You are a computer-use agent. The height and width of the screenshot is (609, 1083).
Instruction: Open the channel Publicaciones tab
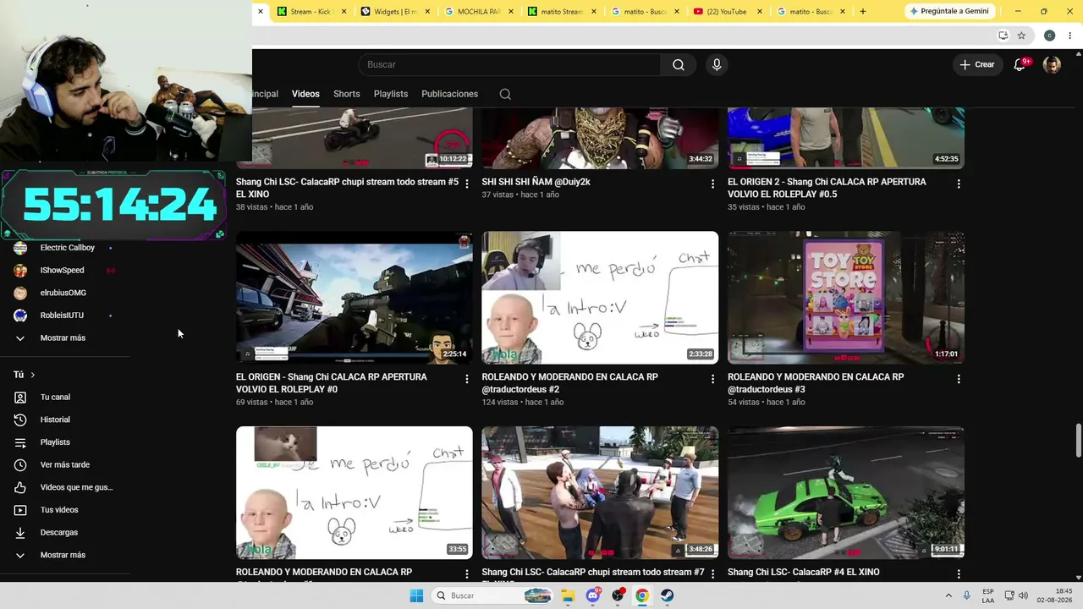point(450,94)
